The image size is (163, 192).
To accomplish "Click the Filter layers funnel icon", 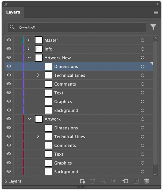I will click(153, 27).
